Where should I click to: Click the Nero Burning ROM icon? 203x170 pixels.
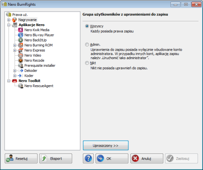(20, 45)
